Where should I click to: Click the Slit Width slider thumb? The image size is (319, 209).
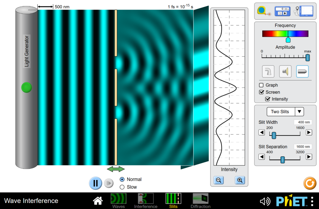274,135
